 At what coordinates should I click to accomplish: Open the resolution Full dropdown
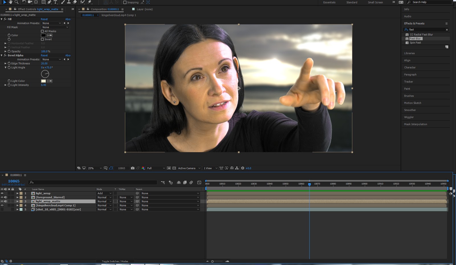pos(156,168)
